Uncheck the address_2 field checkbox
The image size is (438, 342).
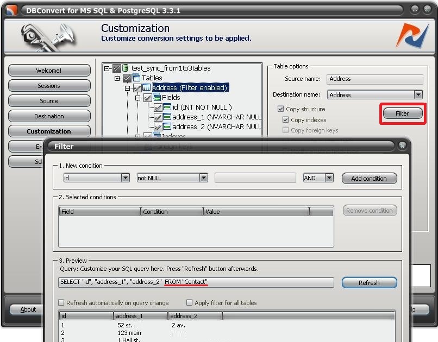[x=158, y=127]
